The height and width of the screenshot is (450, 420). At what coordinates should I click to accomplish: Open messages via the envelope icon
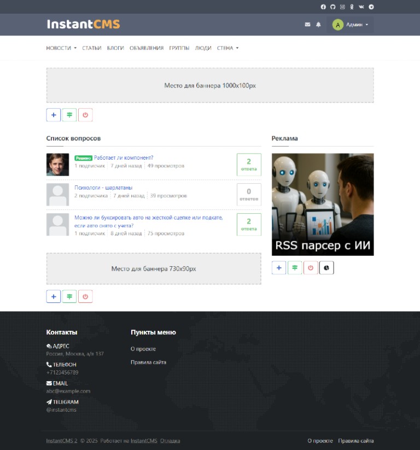307,25
